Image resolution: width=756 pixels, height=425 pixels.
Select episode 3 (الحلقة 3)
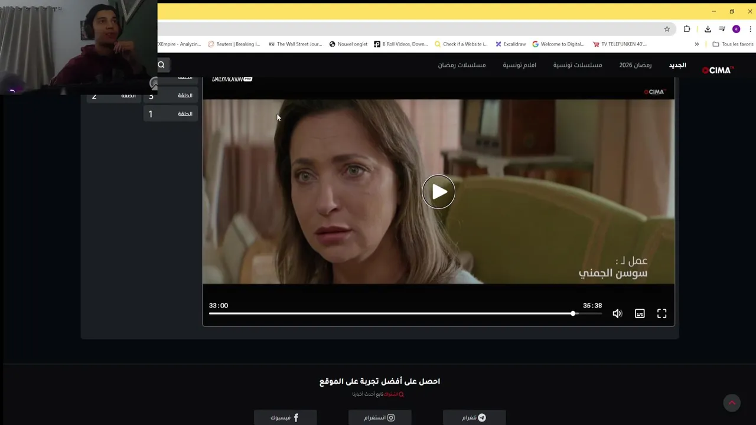click(x=171, y=96)
